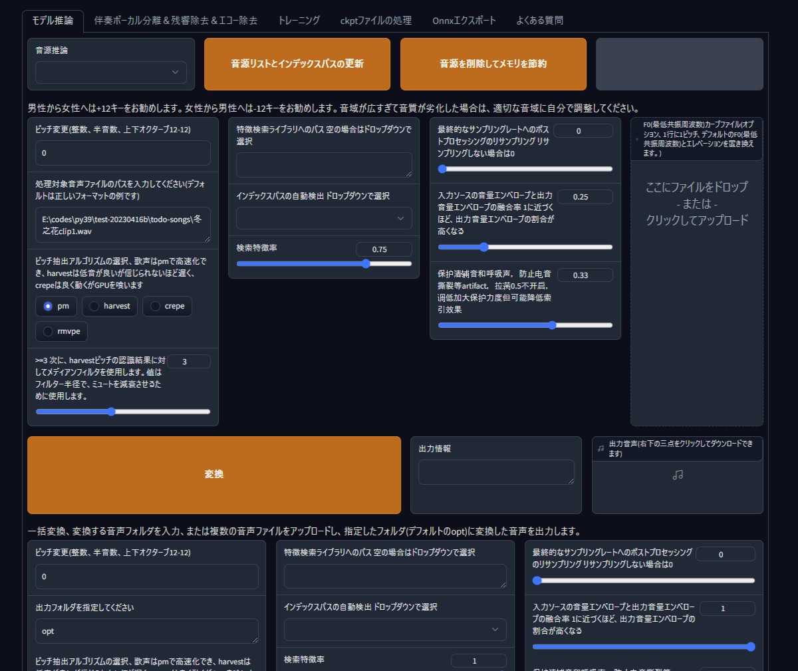
Task: Choose the crepe pitch extraction option
Action: tap(167, 306)
